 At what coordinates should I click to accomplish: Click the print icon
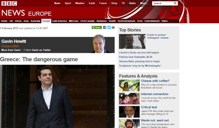pos(113,28)
